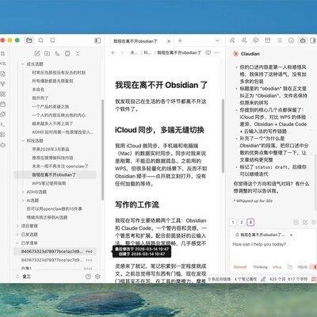Click folder icon in chat toolbar

(x=290, y=267)
